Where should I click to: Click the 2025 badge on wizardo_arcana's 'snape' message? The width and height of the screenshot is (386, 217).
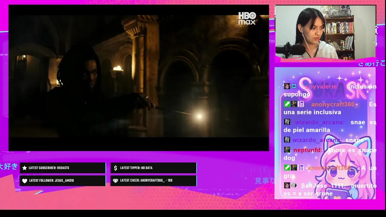coord(287,140)
